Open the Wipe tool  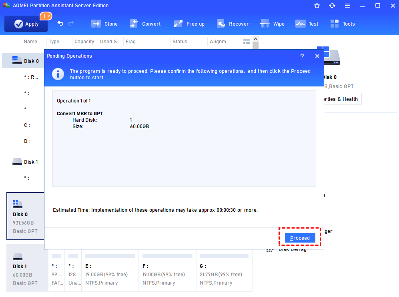point(272,24)
